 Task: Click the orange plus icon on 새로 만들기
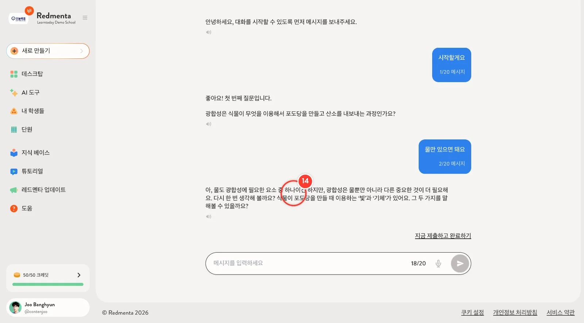click(14, 51)
